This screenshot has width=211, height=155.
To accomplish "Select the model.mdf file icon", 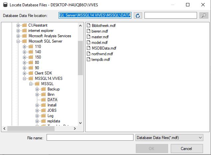I will point(89,42).
